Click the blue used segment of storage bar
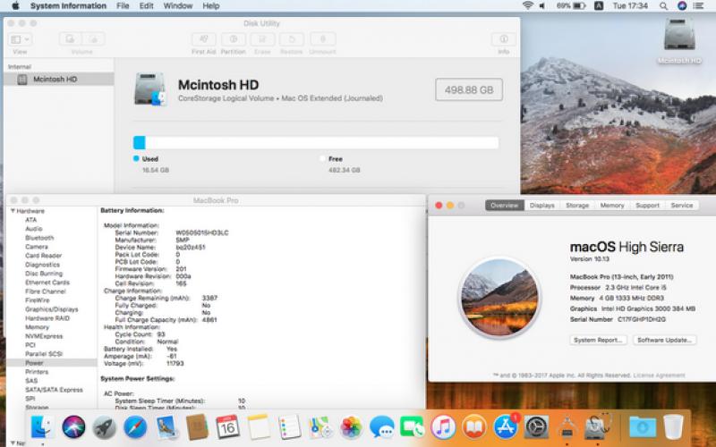Viewport: 716px width, 447px height. (140, 143)
